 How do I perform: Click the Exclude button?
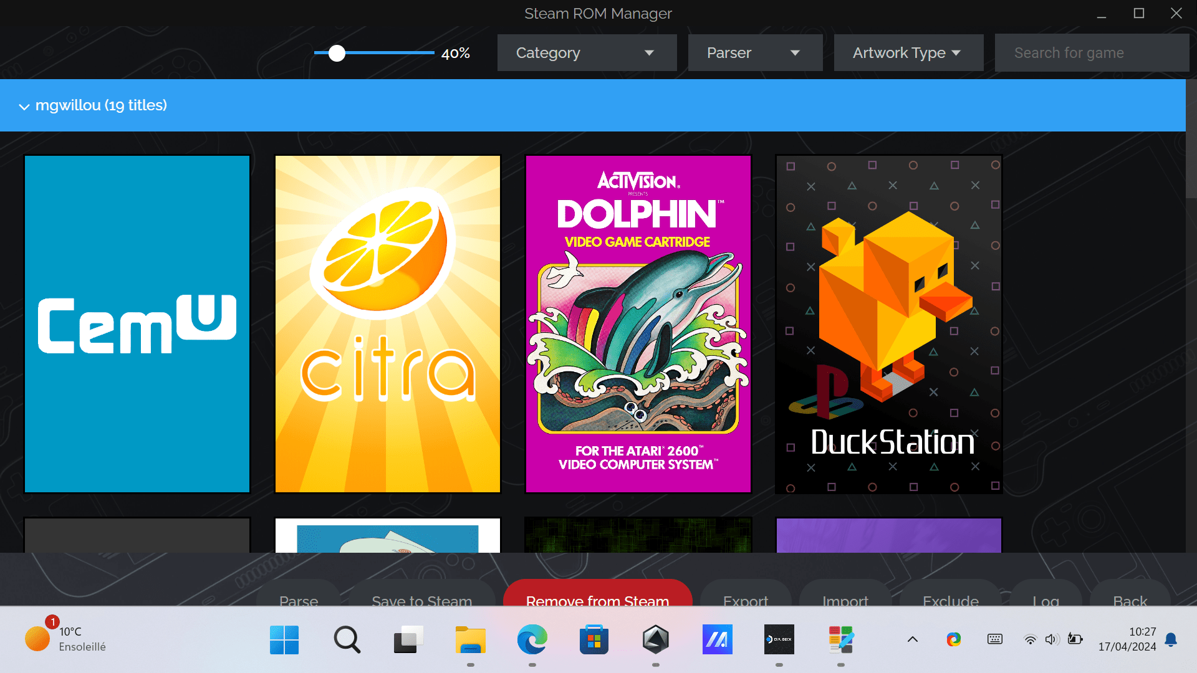951,593
